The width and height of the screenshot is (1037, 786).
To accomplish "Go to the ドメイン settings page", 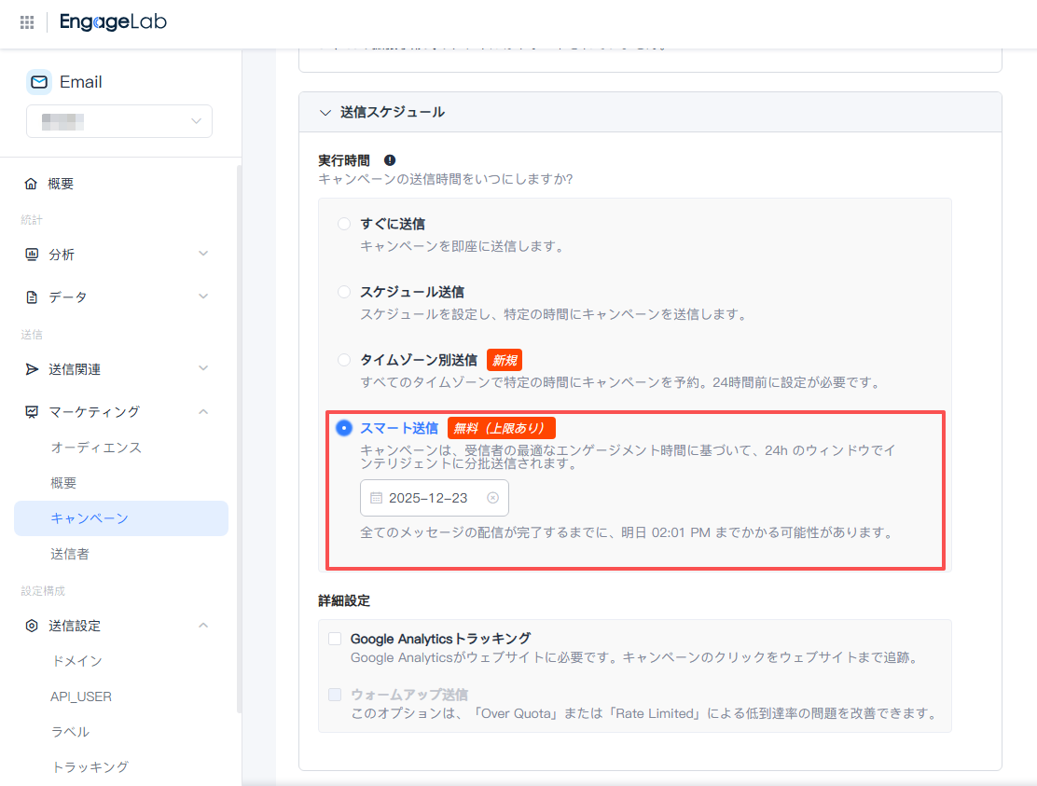I will point(76,661).
